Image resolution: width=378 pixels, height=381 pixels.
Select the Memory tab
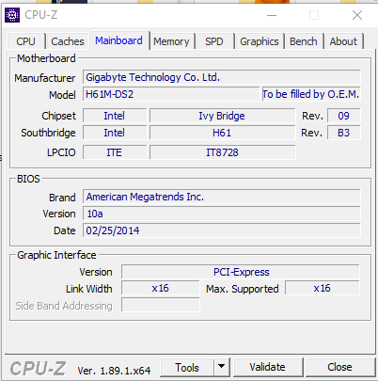[x=171, y=41]
